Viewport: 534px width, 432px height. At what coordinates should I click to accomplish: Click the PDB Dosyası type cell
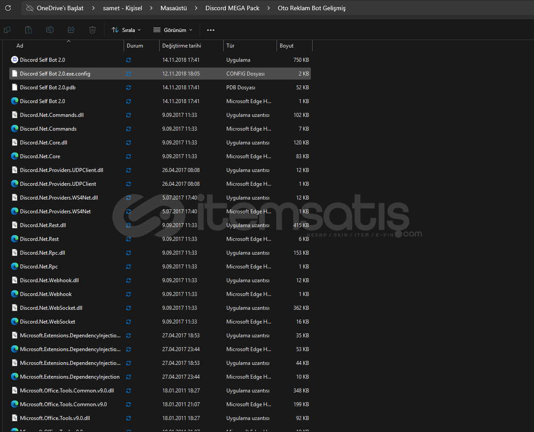[241, 88]
